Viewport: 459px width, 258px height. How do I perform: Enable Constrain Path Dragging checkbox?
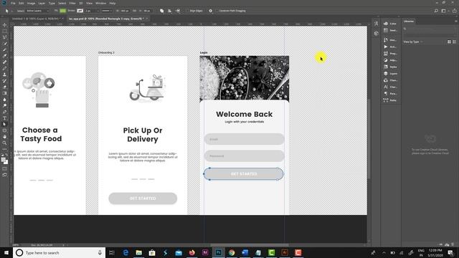(217, 11)
